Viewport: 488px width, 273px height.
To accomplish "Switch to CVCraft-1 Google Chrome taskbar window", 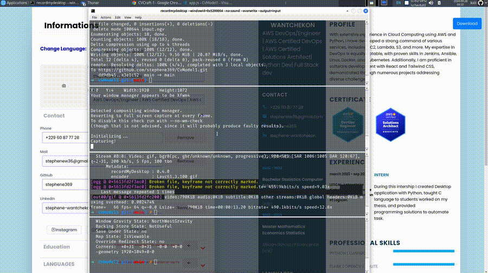I will (x=157, y=3).
